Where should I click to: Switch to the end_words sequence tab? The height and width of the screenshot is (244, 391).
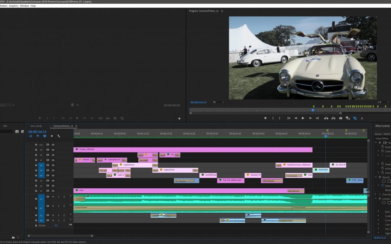(x=36, y=126)
